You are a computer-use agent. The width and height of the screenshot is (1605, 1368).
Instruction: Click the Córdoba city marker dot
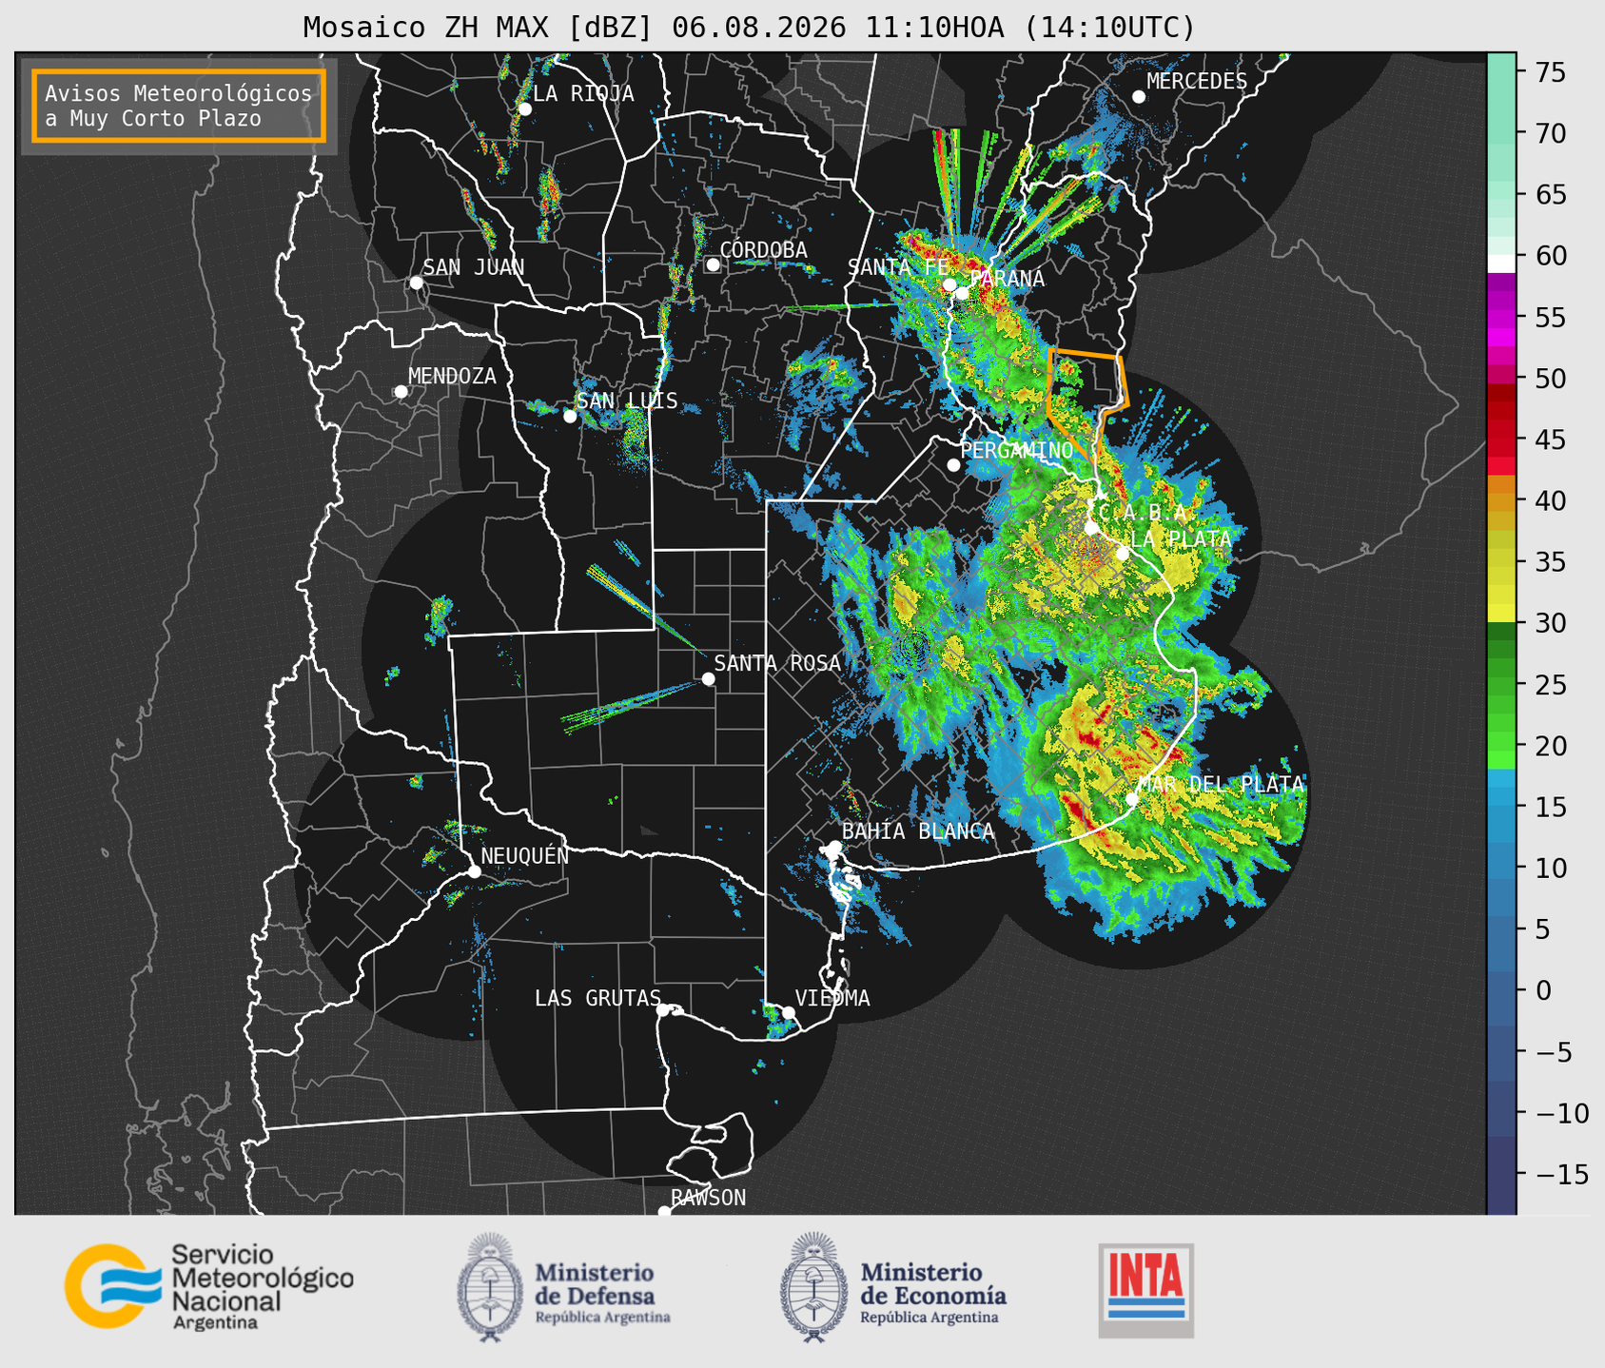click(713, 264)
